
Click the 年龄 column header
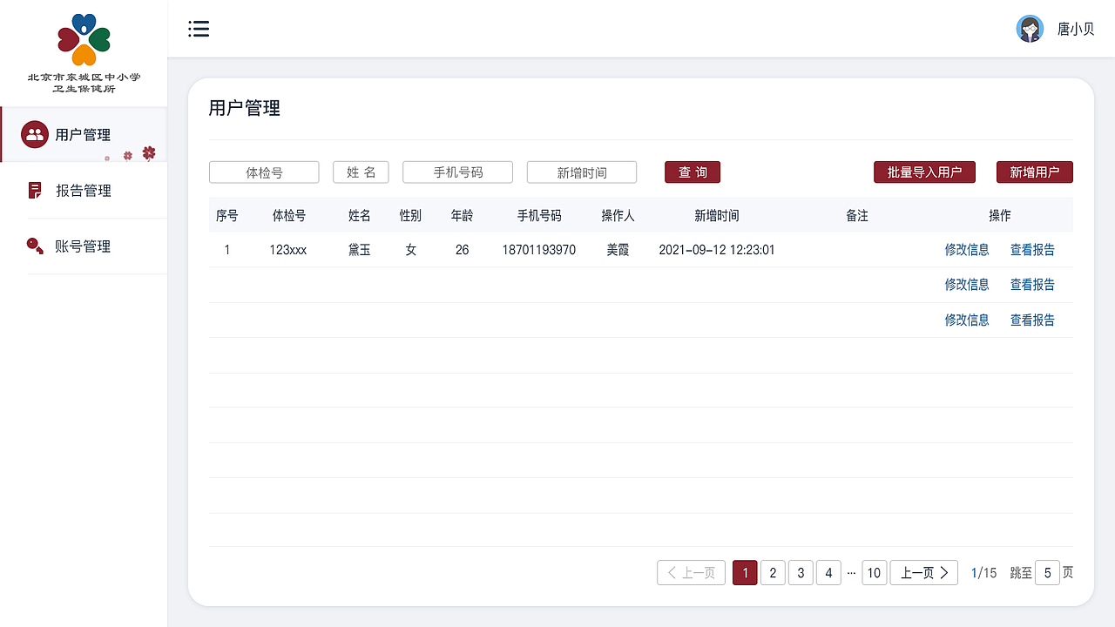coord(462,215)
